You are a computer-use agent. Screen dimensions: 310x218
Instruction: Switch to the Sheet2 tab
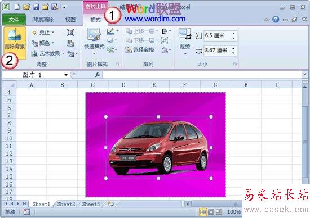tap(66, 204)
